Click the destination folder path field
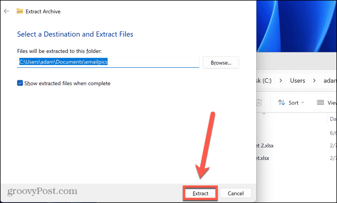Image resolution: width=337 pixels, height=203 pixels. (x=108, y=62)
